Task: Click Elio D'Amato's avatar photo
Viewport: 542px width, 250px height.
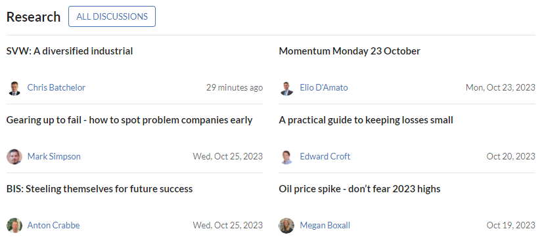Action: 286,88
